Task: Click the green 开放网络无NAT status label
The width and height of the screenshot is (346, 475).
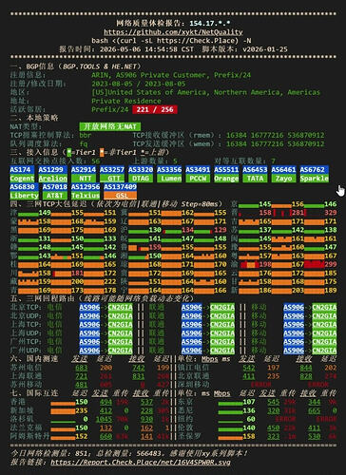Action: pyautogui.click(x=110, y=126)
